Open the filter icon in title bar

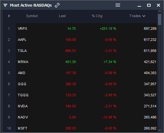tap(5, 5)
